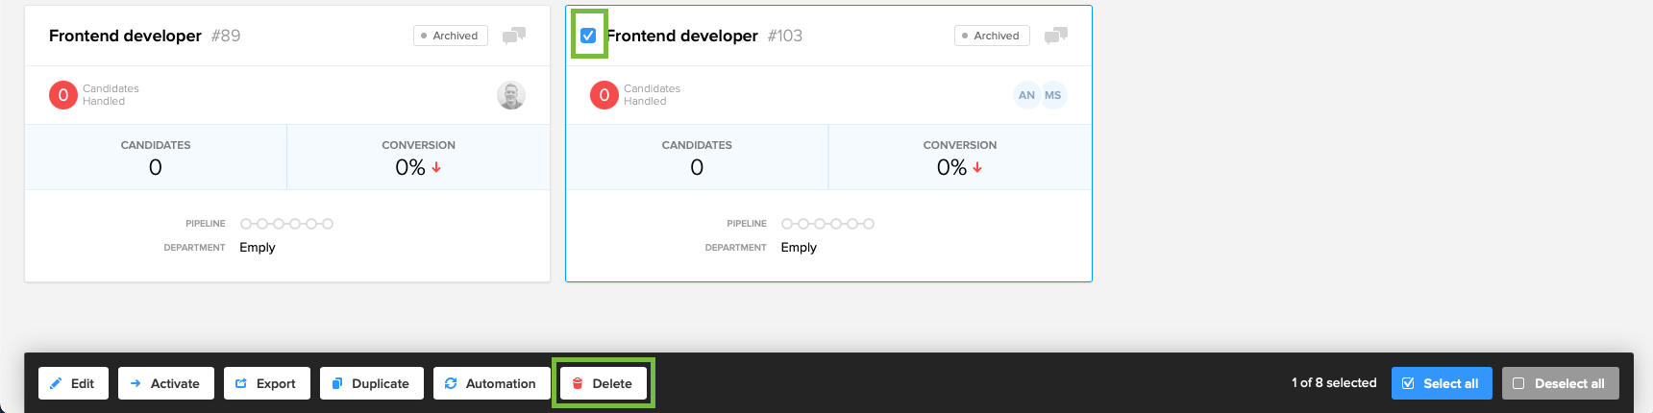The height and width of the screenshot is (413, 1653).
Task: Click the AN team member avatar
Action: tap(1026, 95)
